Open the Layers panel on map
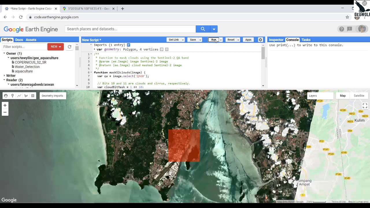This screenshot has width=370, height=208. [x=321, y=96]
